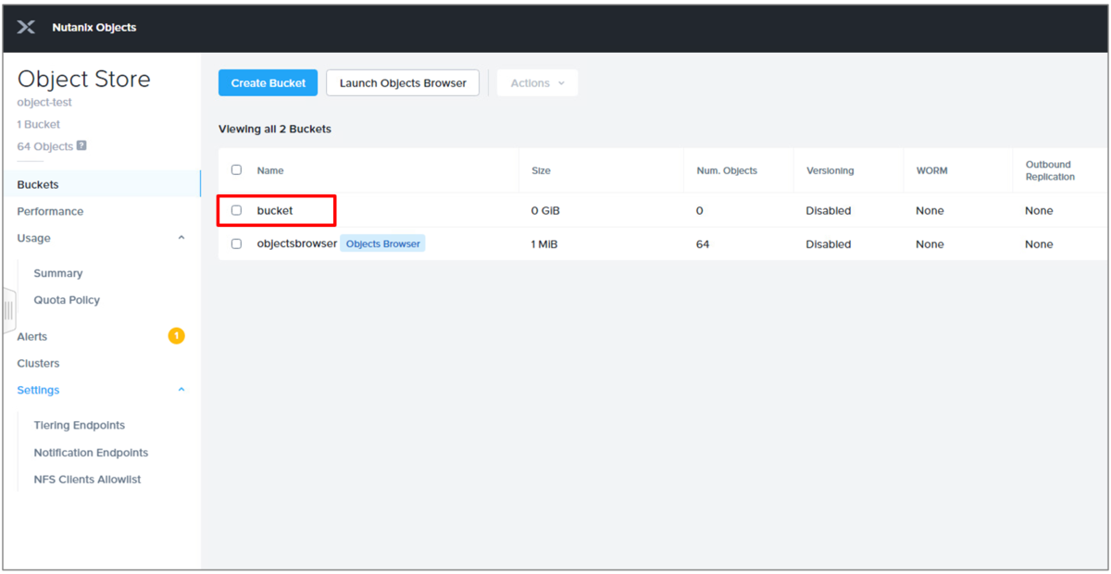The image size is (1111, 574).
Task: Check the box for the bucket row
Action: point(236,211)
